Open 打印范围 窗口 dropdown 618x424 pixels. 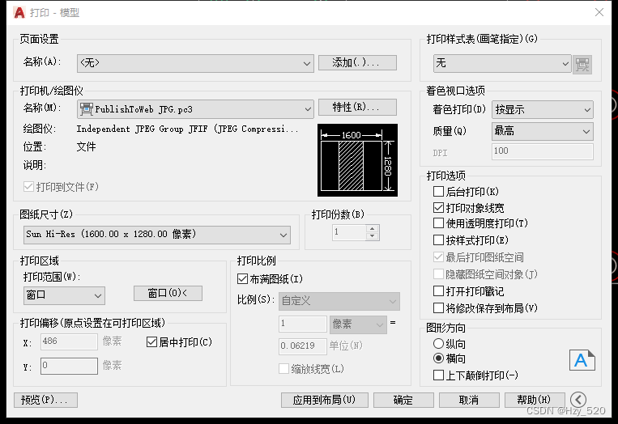[64, 295]
